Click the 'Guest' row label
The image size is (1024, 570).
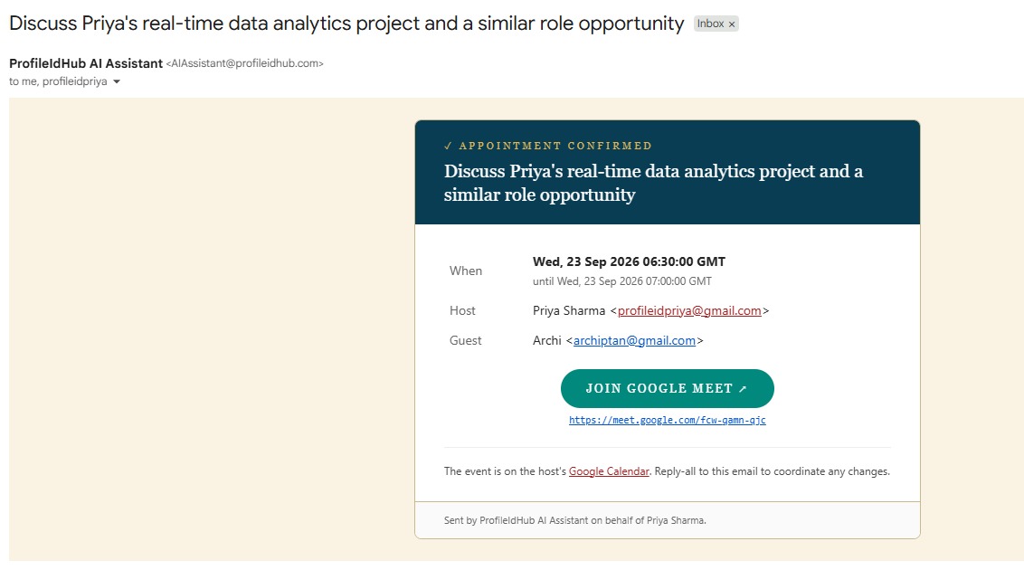click(x=465, y=341)
